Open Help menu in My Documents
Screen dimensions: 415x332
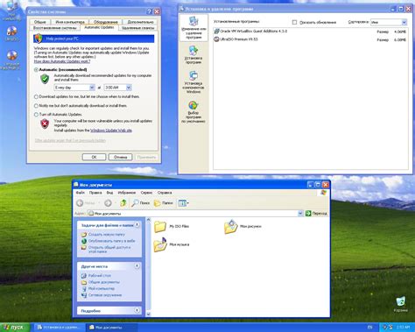(165, 193)
